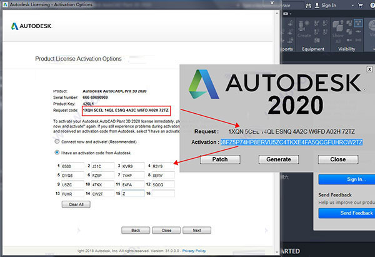Screen dimensions: 375x257
Task: Close the Autodesk Licensing dialog window
Action: click(x=272, y=3)
